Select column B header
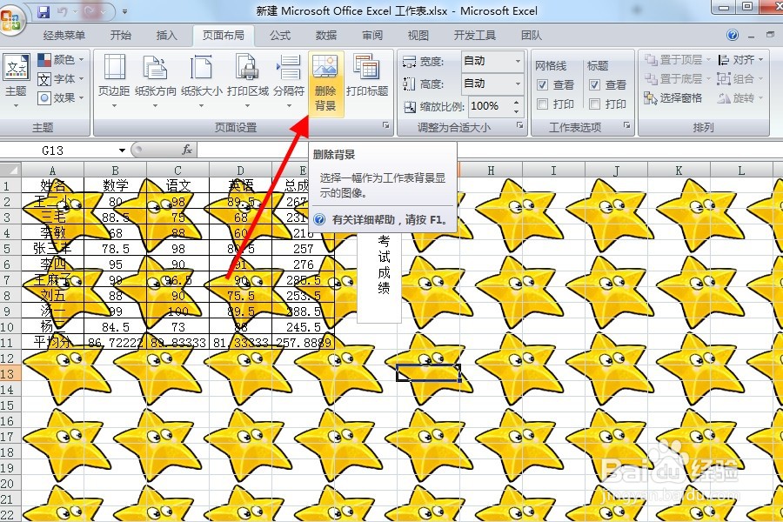Image resolution: width=783 pixels, height=522 pixels. coord(116,171)
